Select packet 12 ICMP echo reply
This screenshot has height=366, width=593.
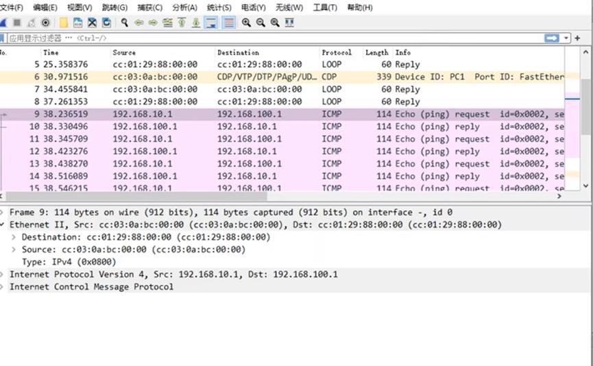click(282, 151)
